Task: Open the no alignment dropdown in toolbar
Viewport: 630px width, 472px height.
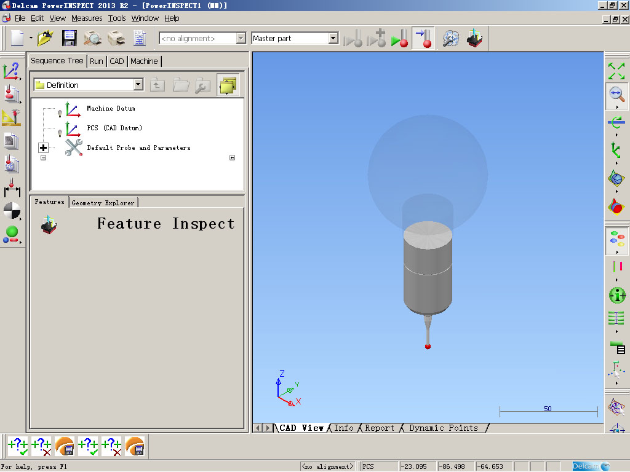Action: pyautogui.click(x=241, y=38)
